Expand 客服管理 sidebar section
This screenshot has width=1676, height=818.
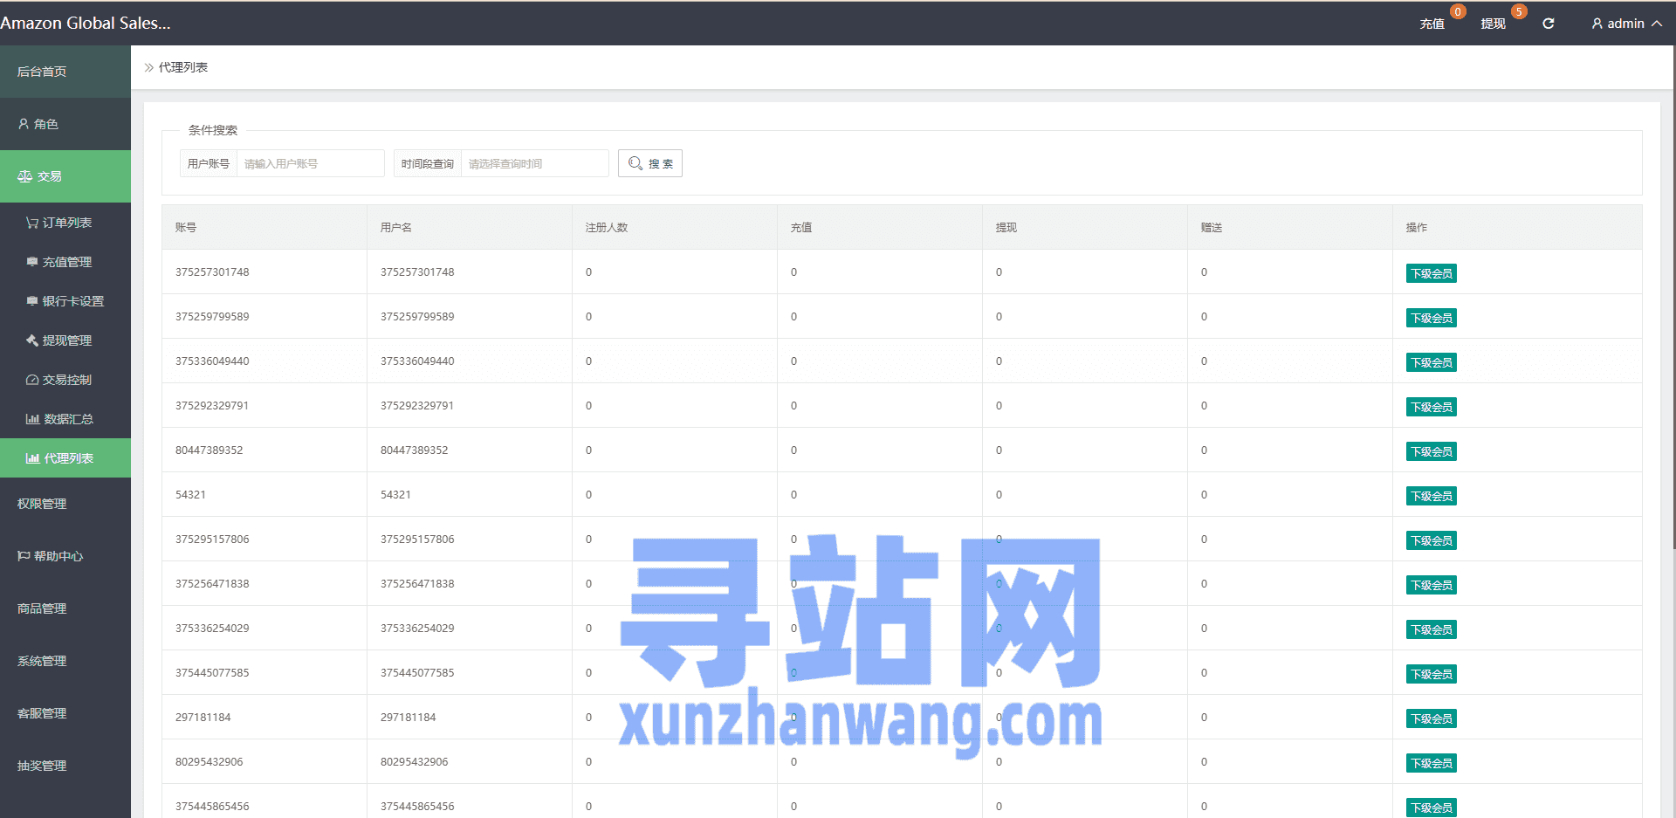coord(65,713)
